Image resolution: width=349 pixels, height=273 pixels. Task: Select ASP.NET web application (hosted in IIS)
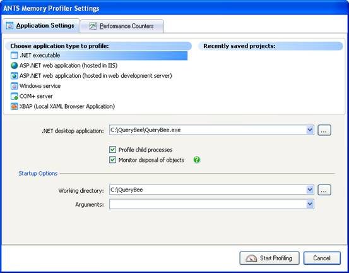pyautogui.click(x=68, y=66)
